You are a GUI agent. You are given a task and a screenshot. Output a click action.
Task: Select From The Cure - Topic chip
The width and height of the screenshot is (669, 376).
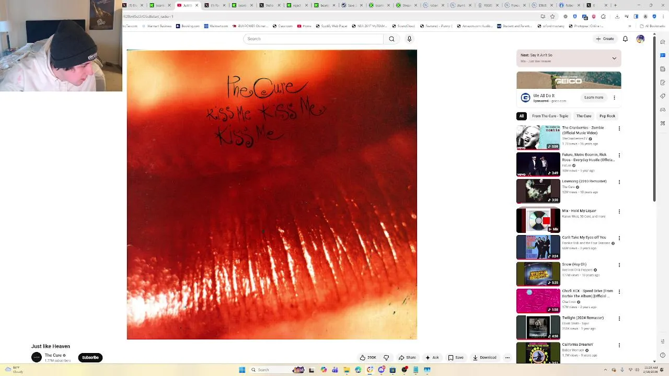pyautogui.click(x=550, y=116)
